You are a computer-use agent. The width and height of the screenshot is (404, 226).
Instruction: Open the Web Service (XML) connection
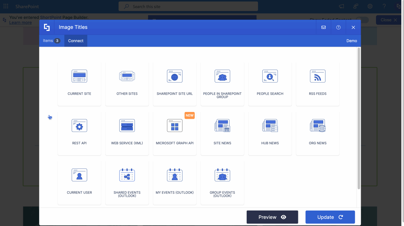coord(127,133)
